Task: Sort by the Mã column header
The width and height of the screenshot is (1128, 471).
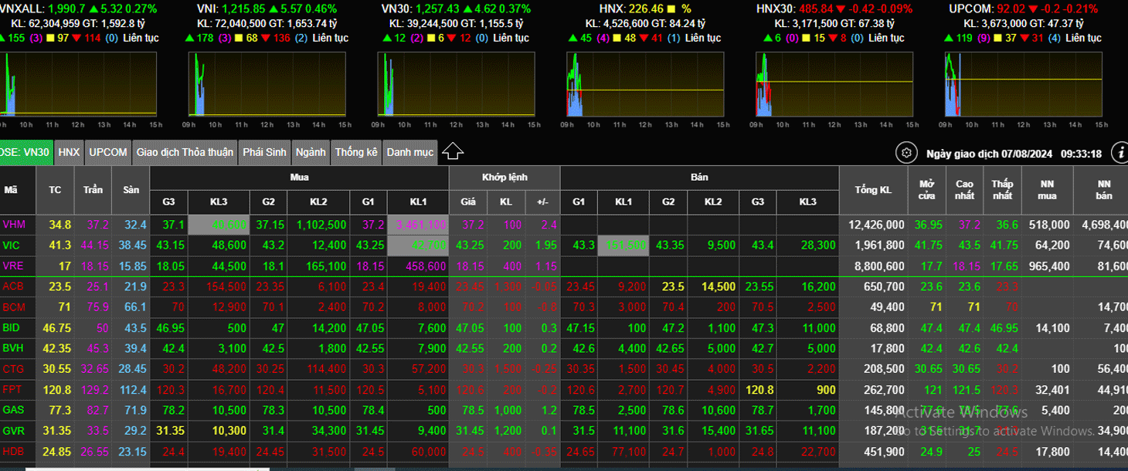Action: pyautogui.click(x=11, y=190)
